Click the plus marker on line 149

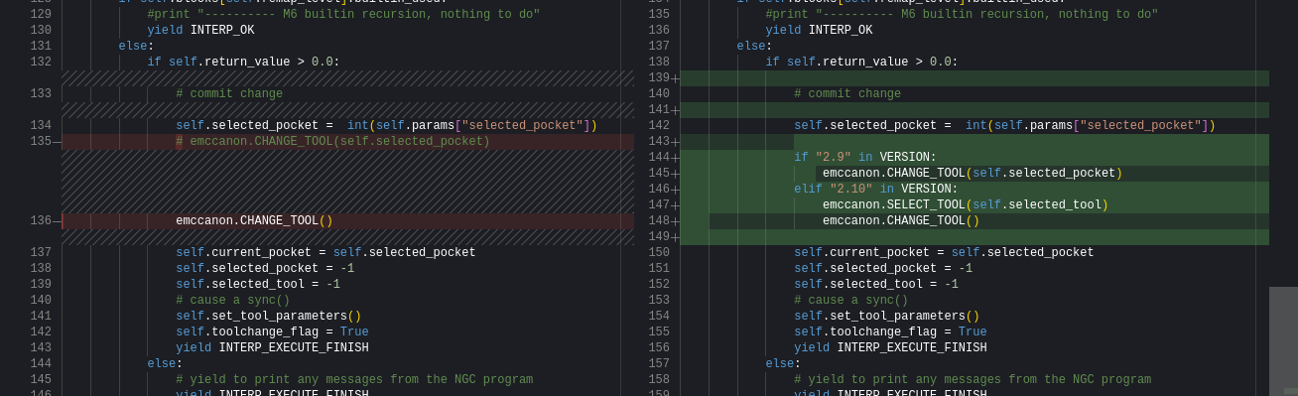[676, 237]
